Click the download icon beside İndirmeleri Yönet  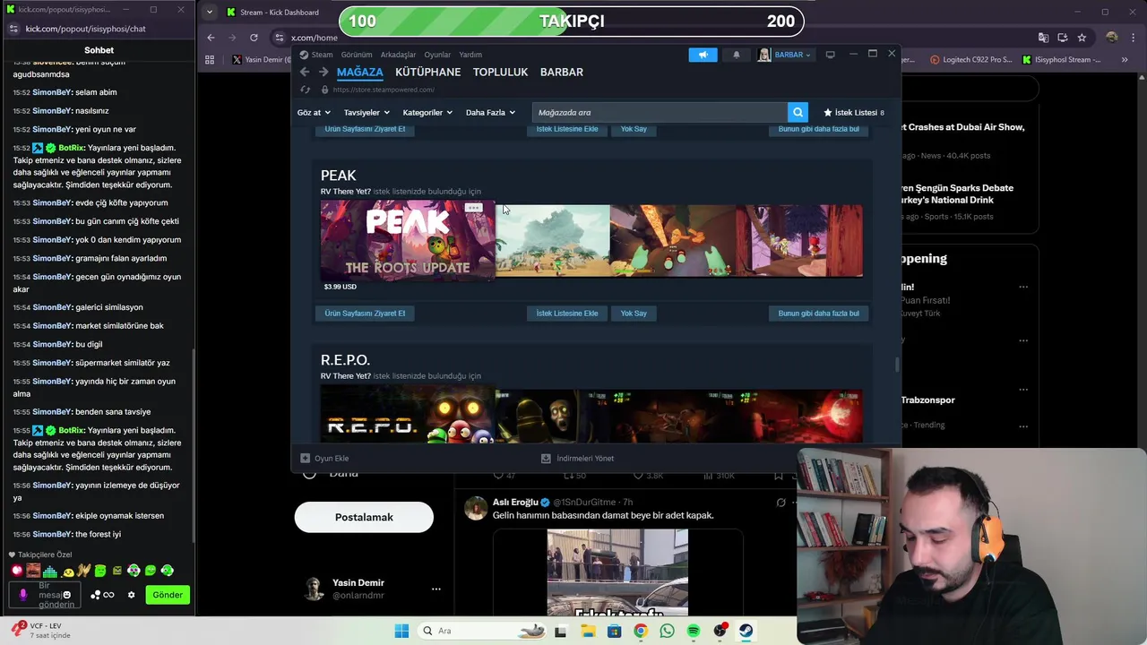tap(546, 458)
